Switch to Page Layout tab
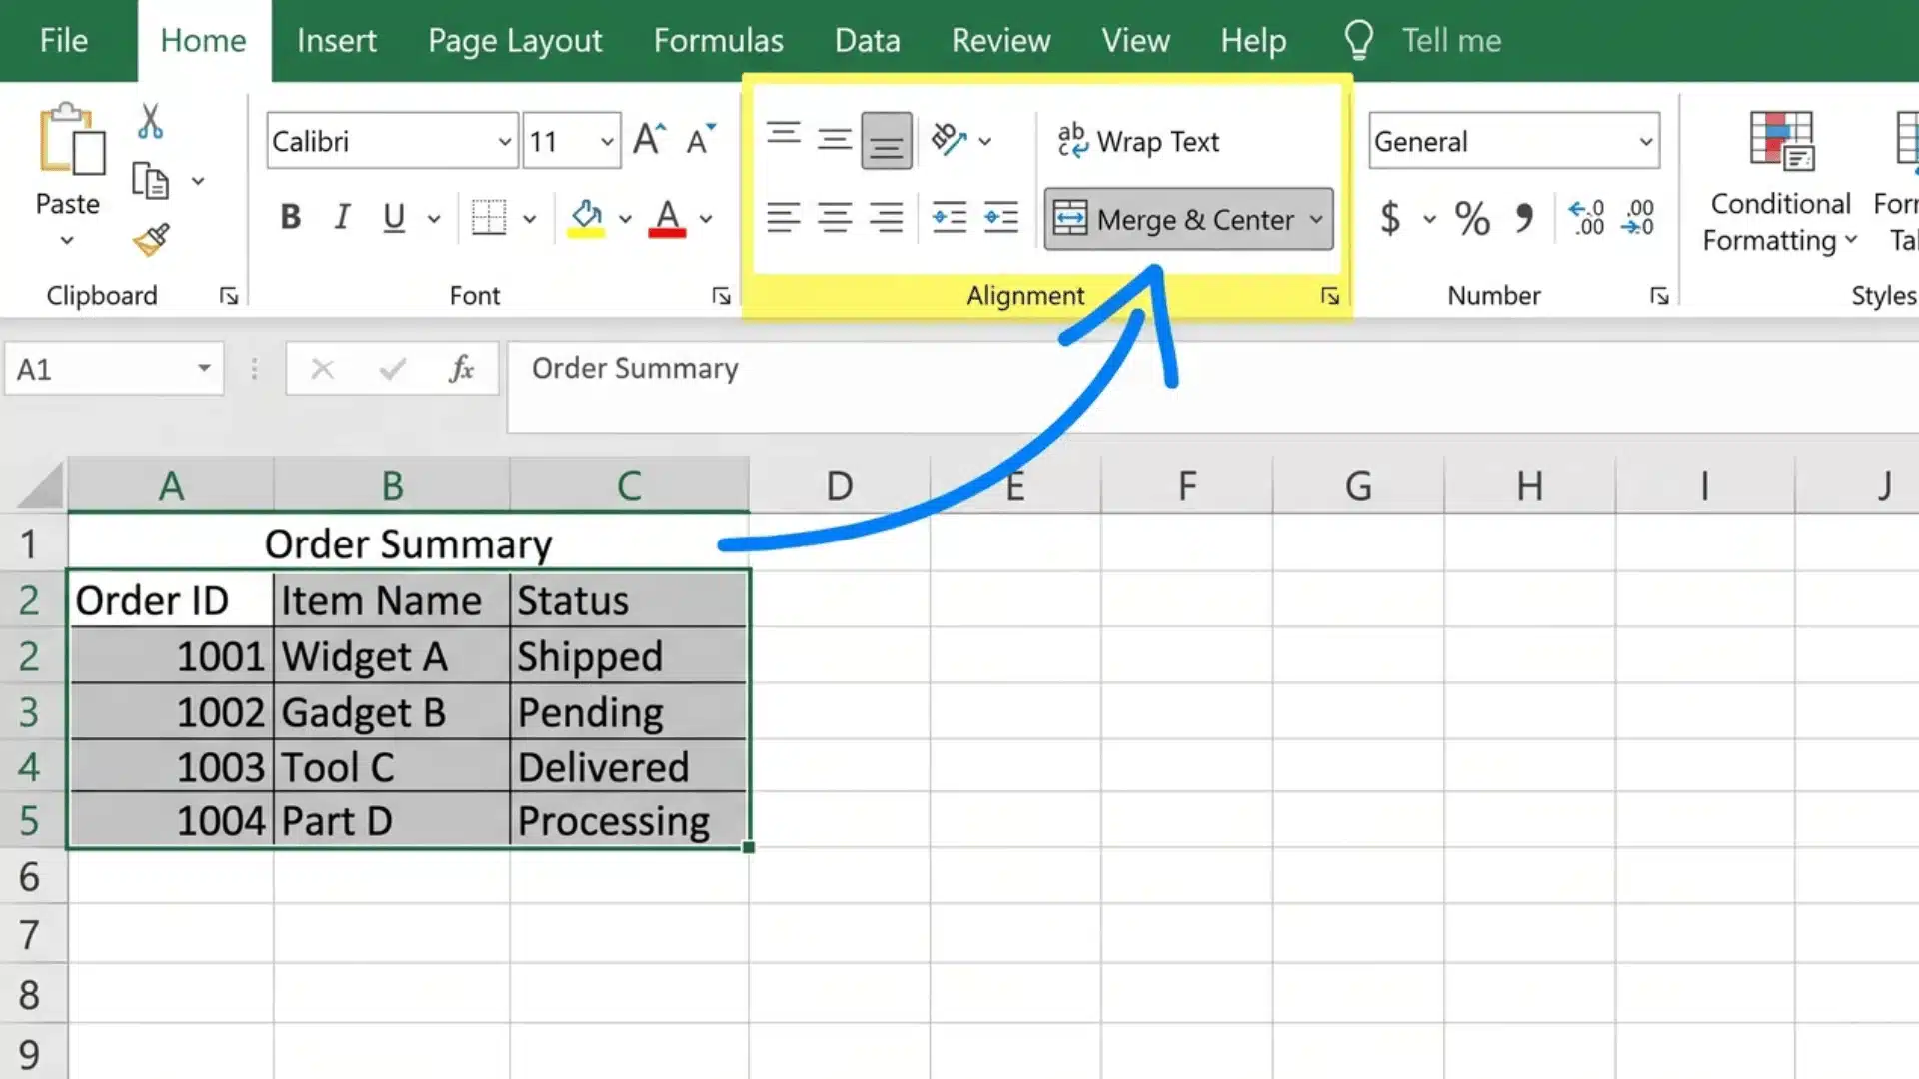 tap(515, 41)
